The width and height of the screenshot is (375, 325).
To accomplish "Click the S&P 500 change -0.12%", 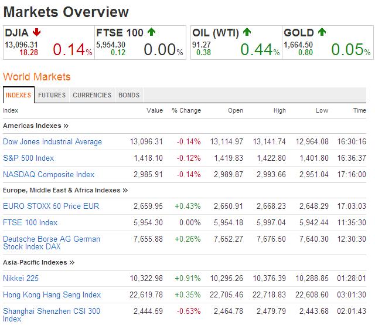I will click(x=189, y=158).
